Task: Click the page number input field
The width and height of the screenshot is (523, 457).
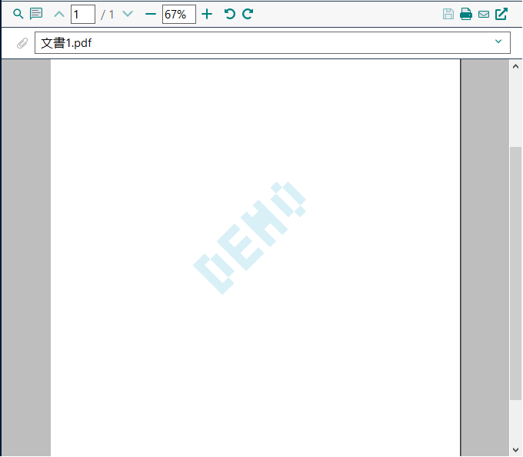Action: [x=83, y=14]
